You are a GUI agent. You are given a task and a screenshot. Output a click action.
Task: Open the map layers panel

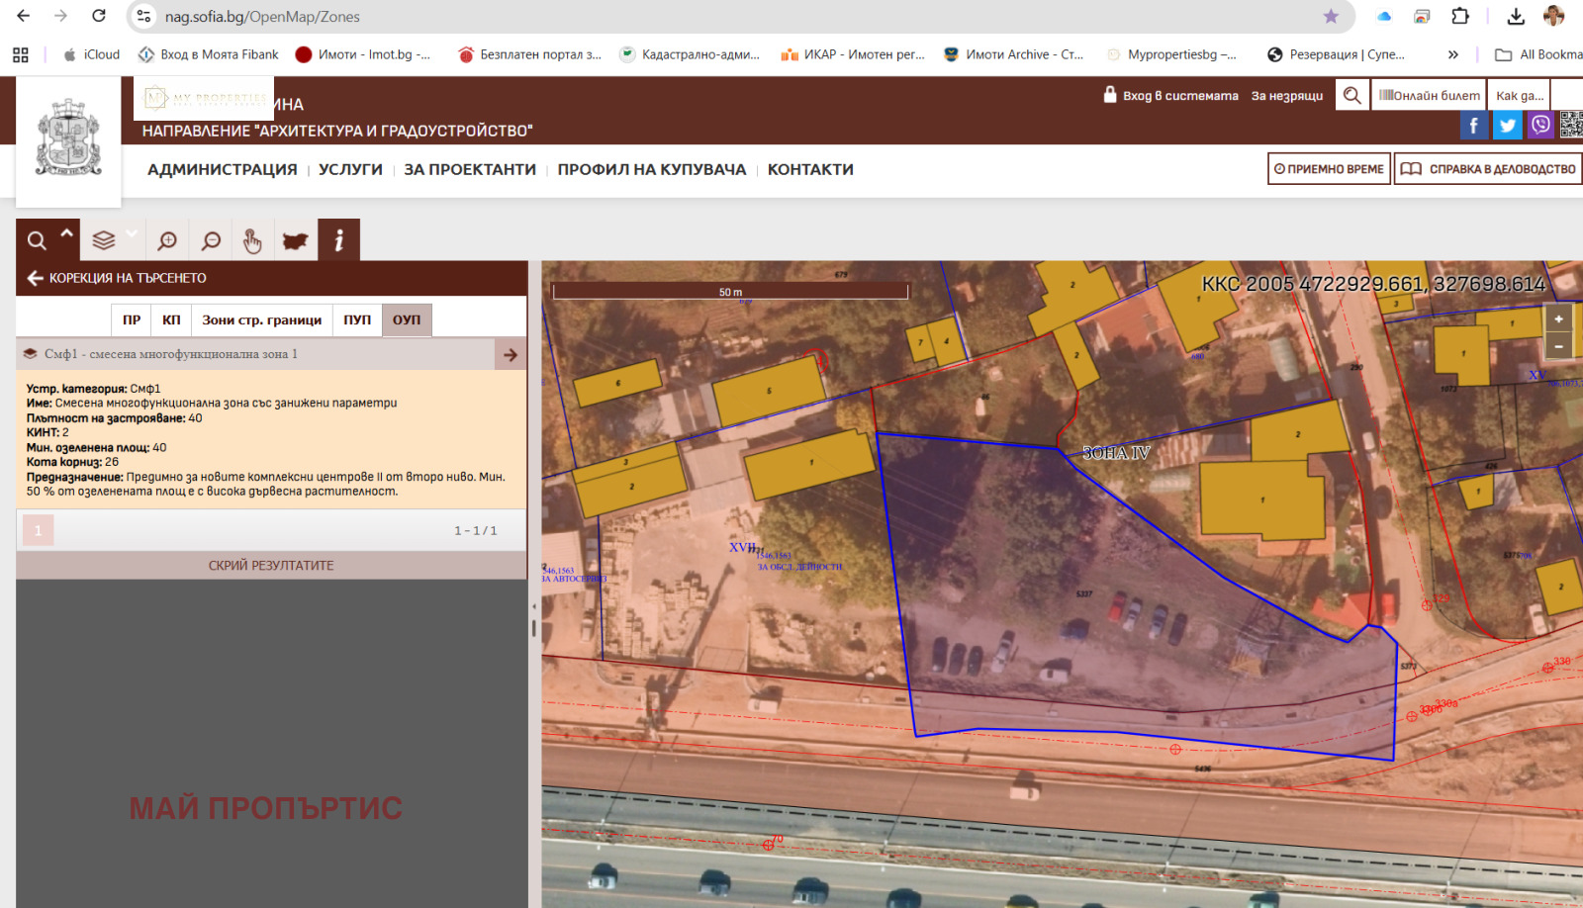104,240
